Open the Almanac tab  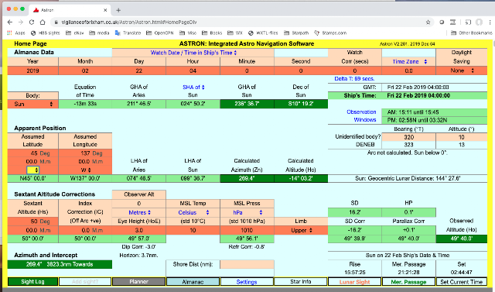193,282
